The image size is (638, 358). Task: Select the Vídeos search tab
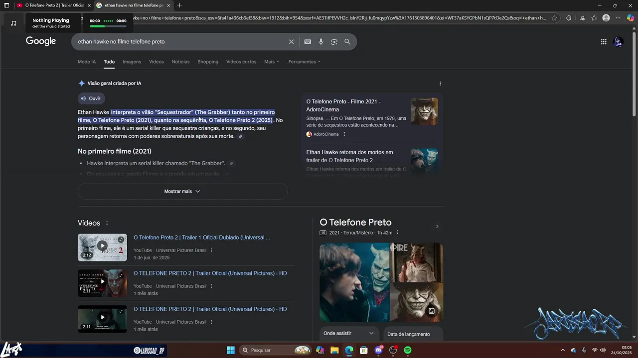point(157,62)
